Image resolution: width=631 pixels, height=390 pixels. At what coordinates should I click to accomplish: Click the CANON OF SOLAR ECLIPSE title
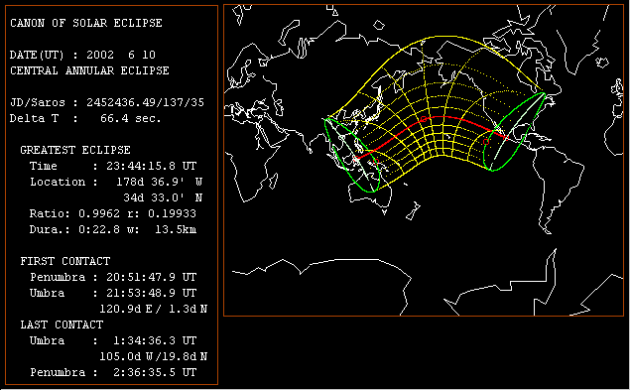tap(86, 23)
